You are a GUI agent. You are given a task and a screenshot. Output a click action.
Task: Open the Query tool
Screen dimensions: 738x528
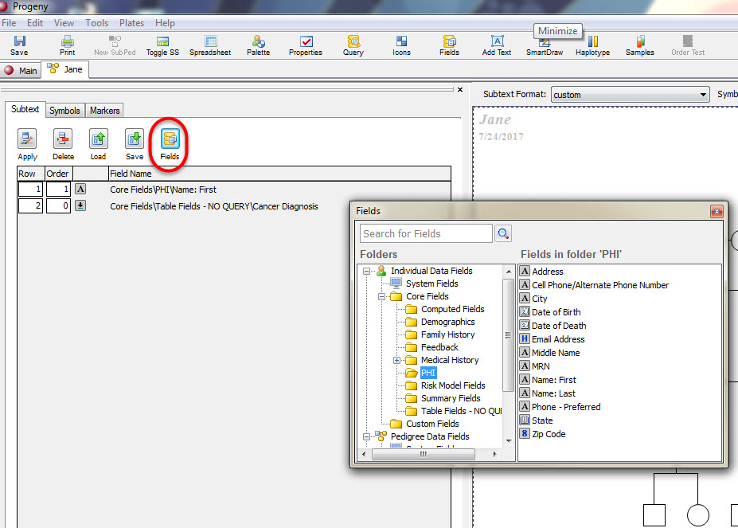pyautogui.click(x=353, y=45)
